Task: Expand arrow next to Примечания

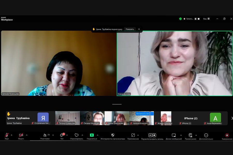Action: click(x=196, y=135)
